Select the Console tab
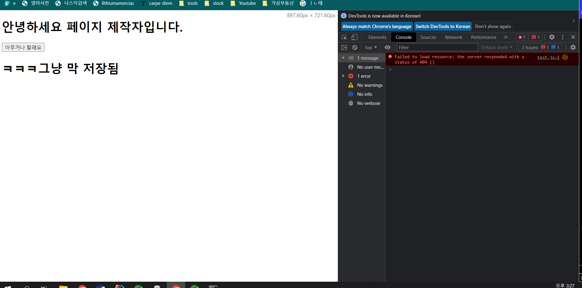This screenshot has height=288, width=582. [403, 37]
